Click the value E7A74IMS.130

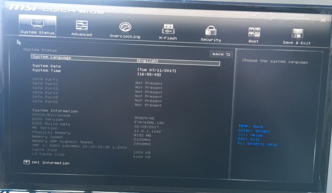[149, 122]
